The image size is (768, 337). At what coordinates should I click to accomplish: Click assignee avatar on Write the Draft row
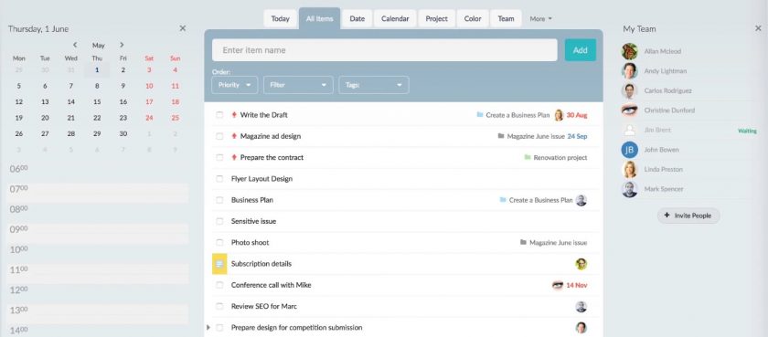559,115
